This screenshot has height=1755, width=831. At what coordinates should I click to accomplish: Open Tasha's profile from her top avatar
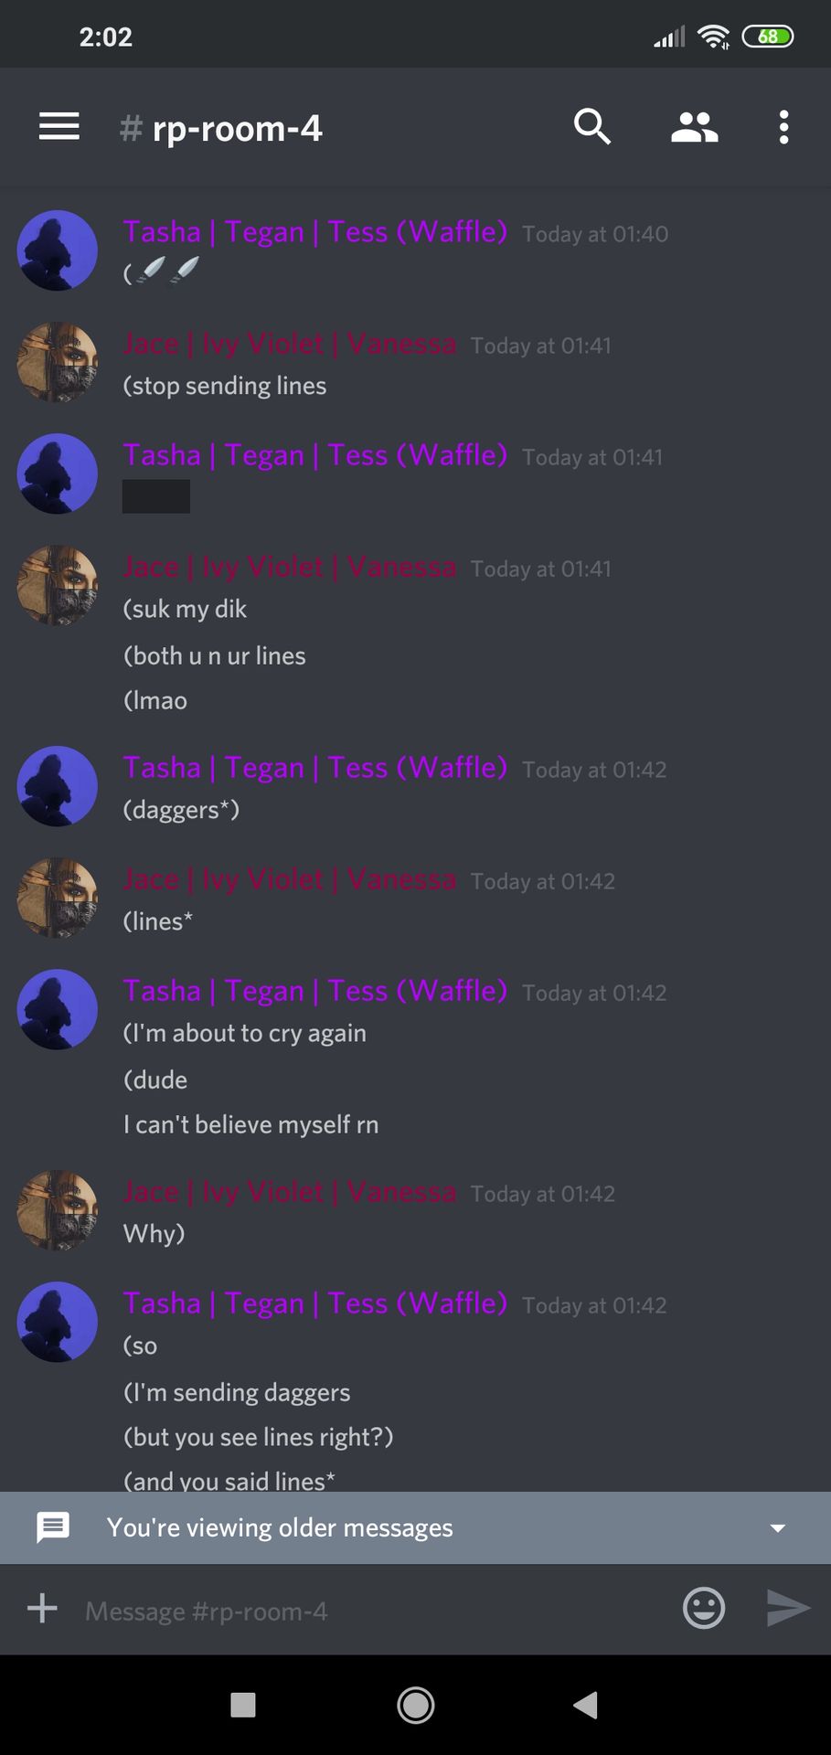click(58, 250)
